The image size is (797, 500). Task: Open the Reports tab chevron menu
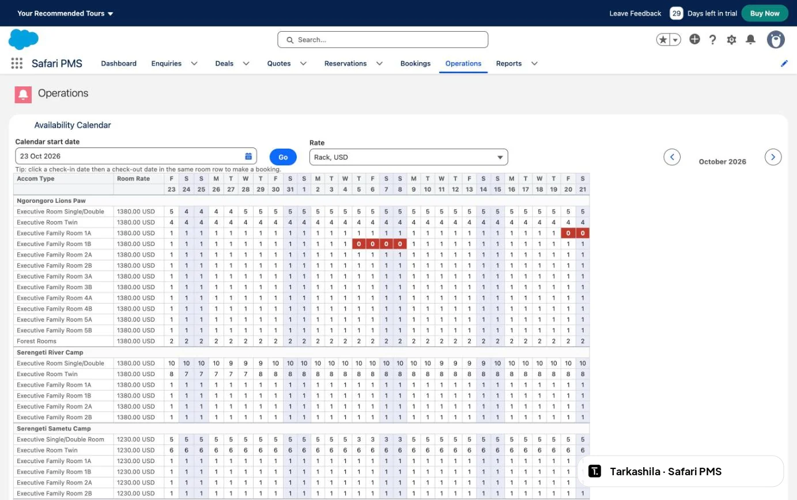point(534,63)
